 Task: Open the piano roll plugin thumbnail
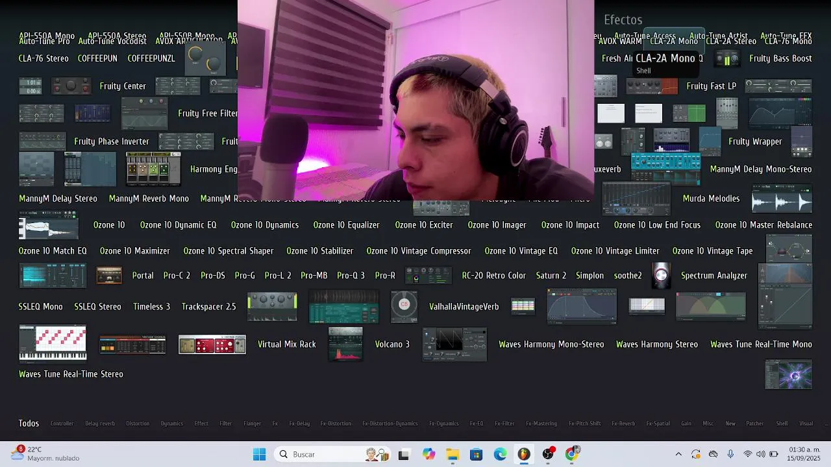pyautogui.click(x=53, y=343)
